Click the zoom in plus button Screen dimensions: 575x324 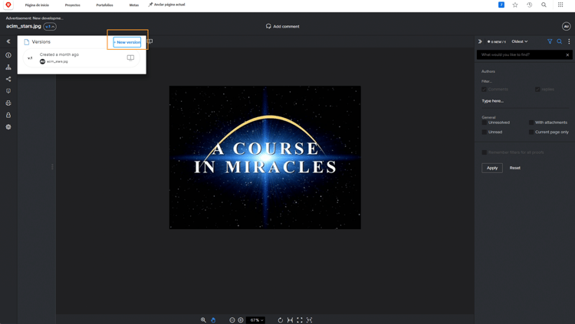click(x=241, y=320)
